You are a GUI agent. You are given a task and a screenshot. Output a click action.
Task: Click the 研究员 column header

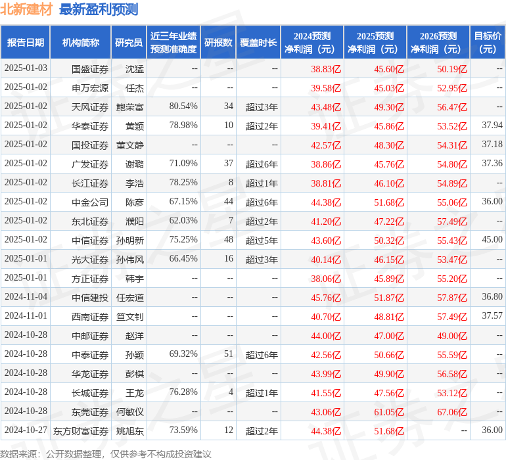click(x=129, y=43)
